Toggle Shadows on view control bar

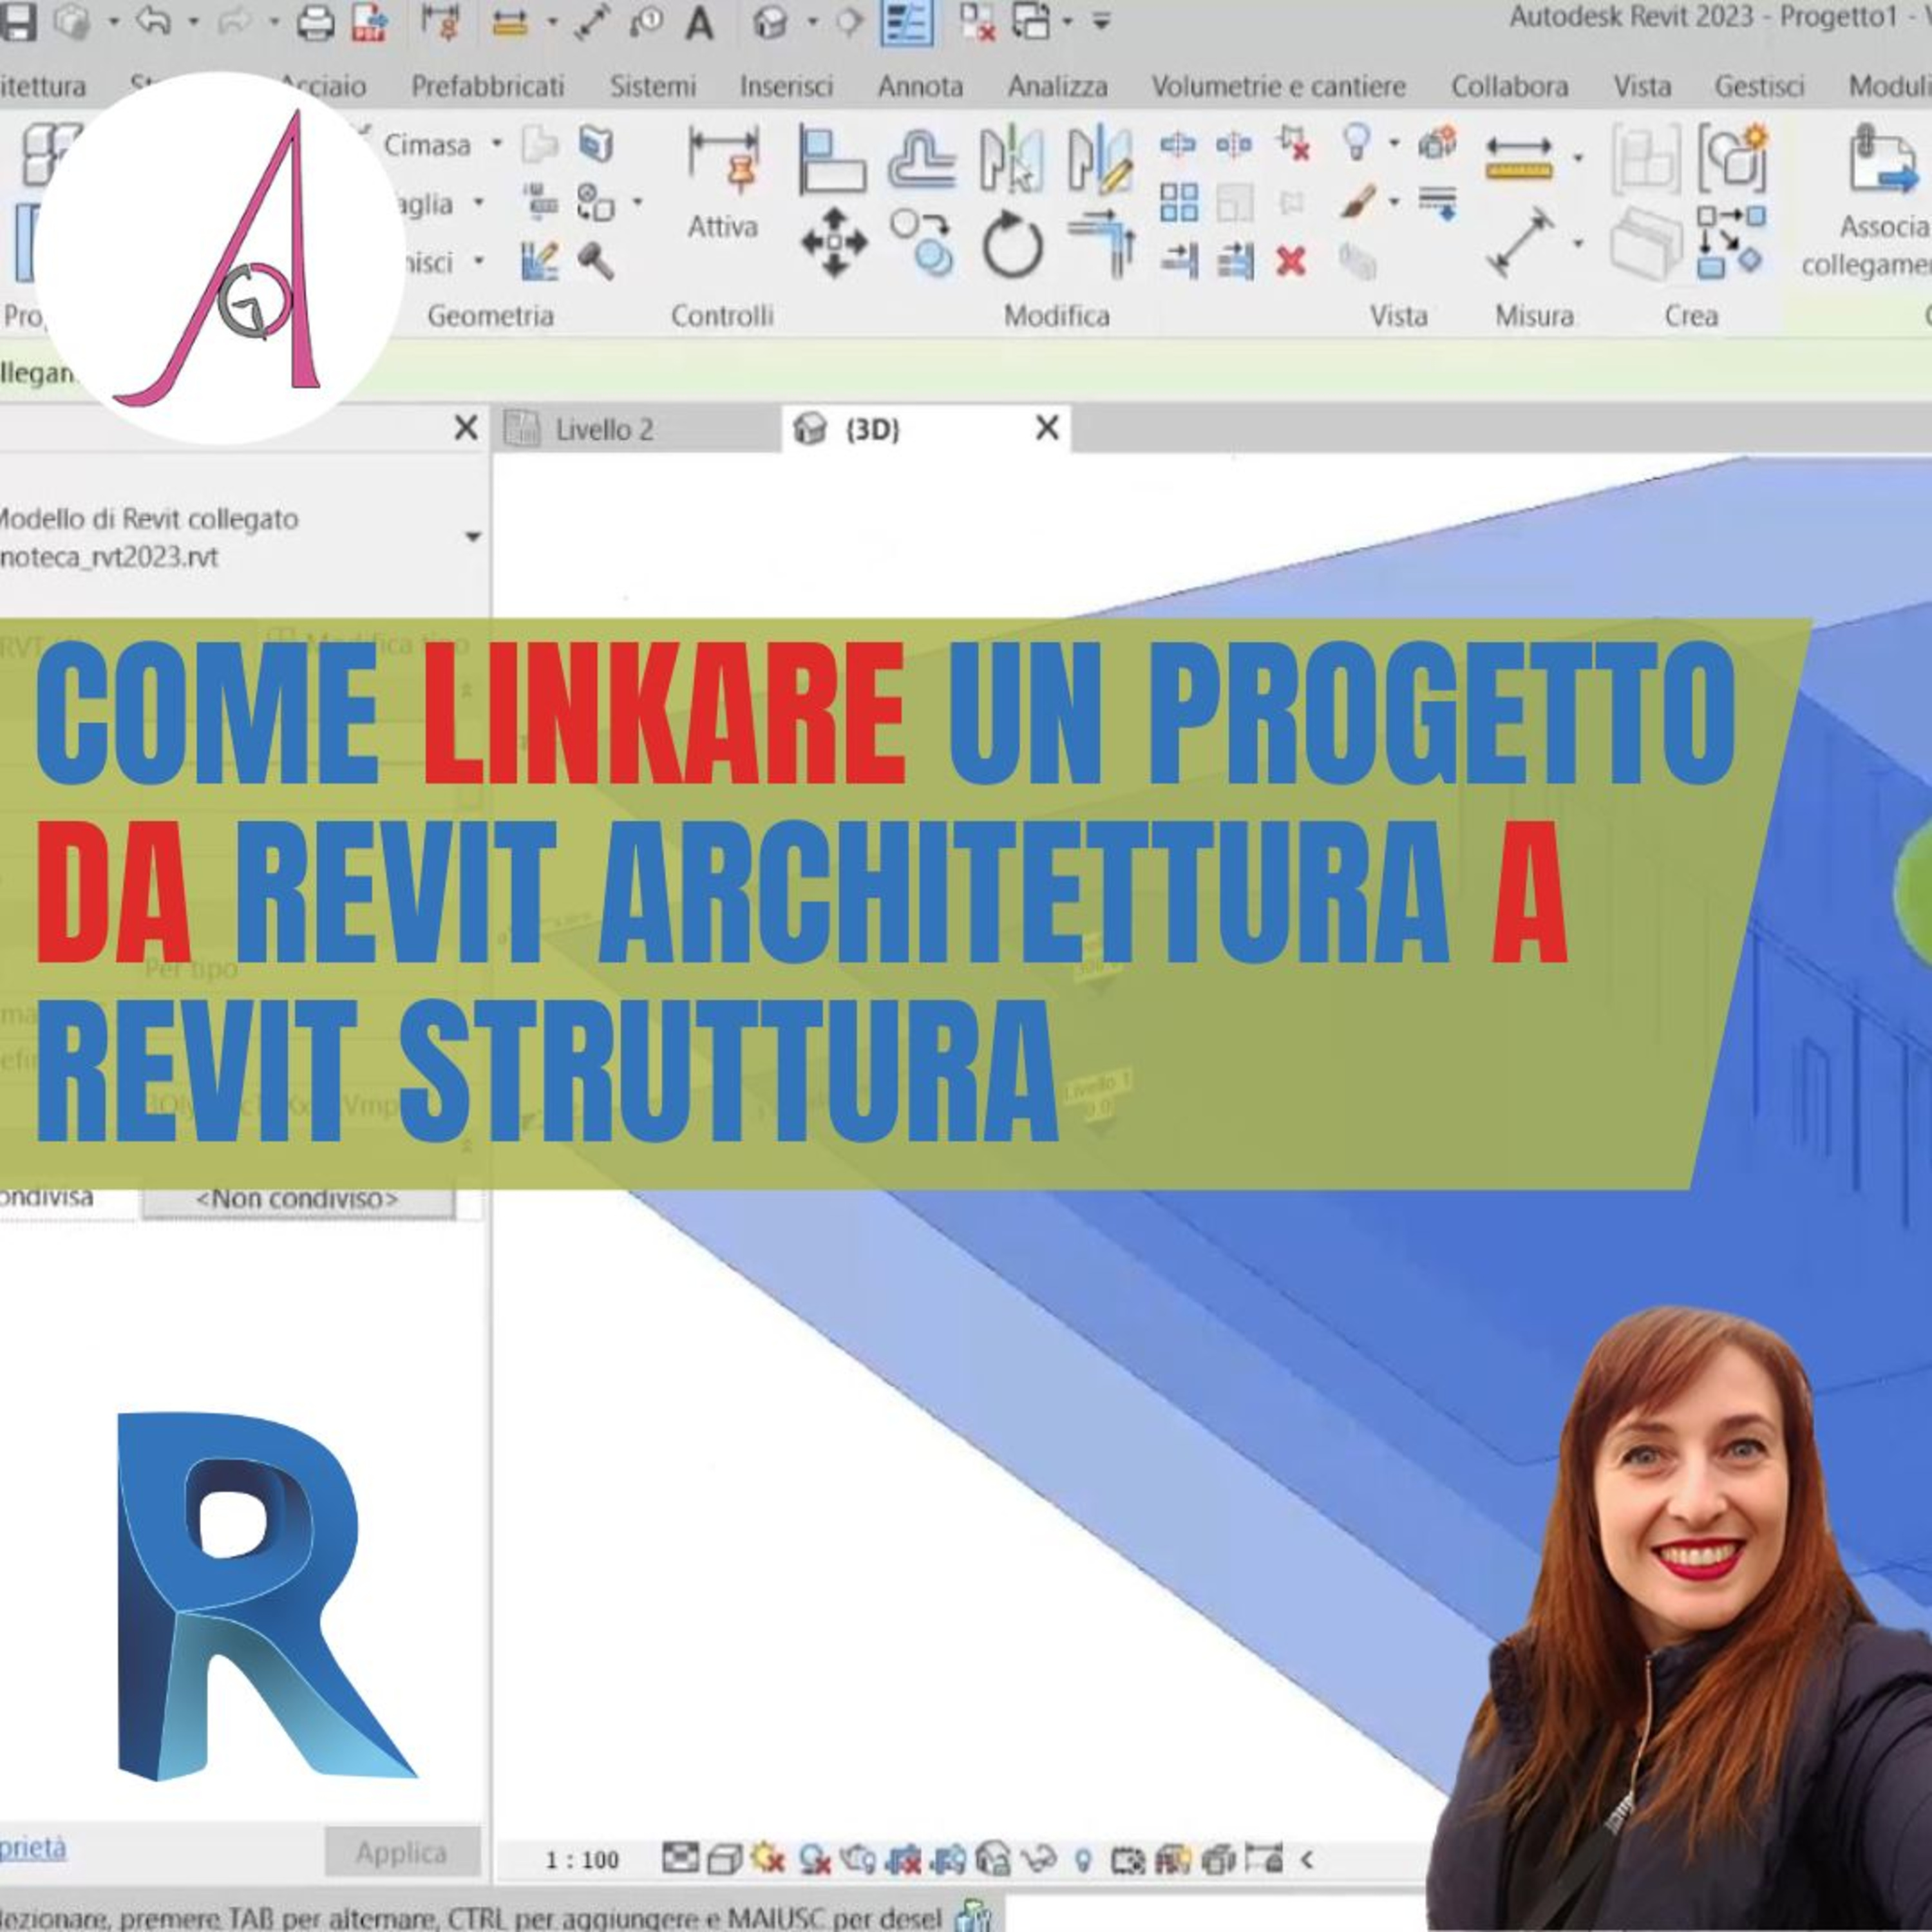click(x=814, y=1861)
